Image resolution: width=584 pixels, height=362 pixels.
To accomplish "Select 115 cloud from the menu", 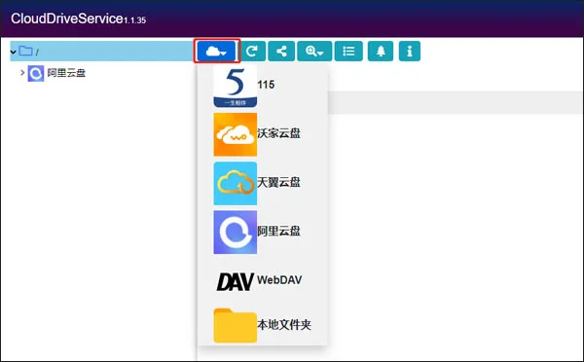I will (262, 86).
